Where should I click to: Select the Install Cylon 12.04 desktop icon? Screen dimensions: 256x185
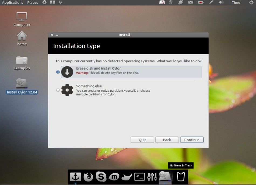(22, 86)
